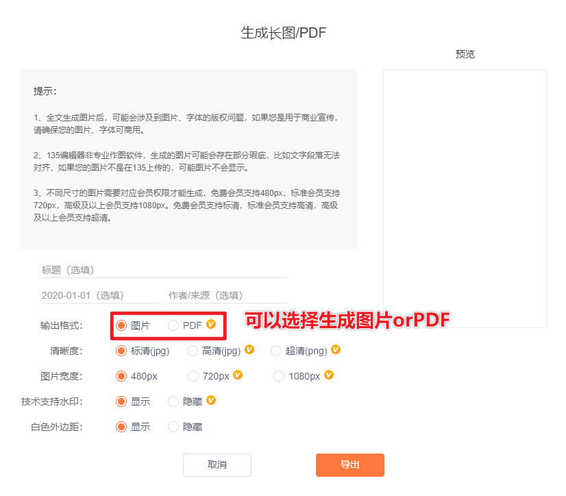Click VIP badge next to 超清(png)
The width and height of the screenshot is (566, 496).
click(336, 350)
